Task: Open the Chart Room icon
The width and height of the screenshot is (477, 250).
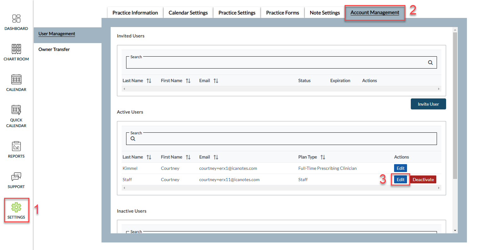Action: tap(16, 49)
